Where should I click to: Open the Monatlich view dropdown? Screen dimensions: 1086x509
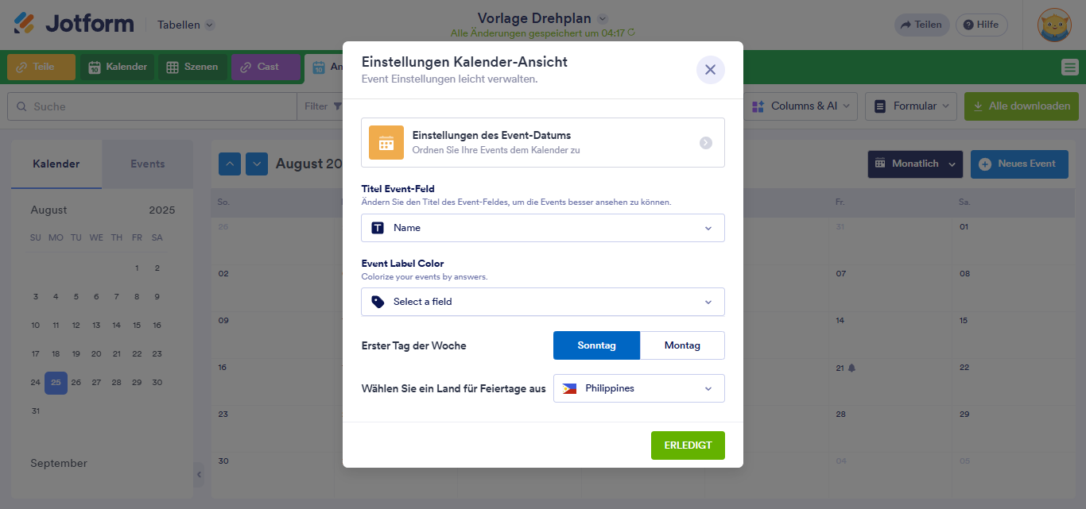[x=914, y=164]
